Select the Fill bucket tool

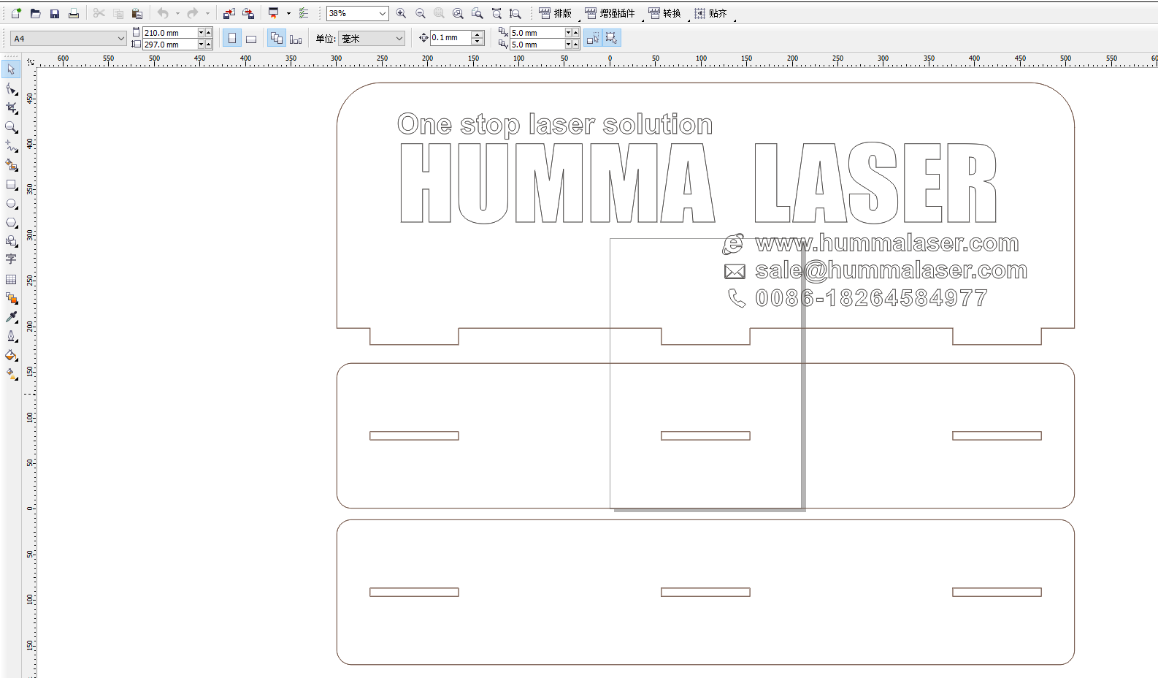click(x=11, y=355)
